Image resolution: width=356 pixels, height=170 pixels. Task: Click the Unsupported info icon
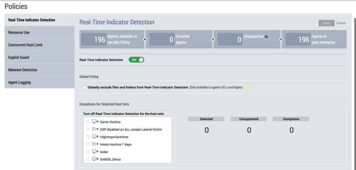266,37
